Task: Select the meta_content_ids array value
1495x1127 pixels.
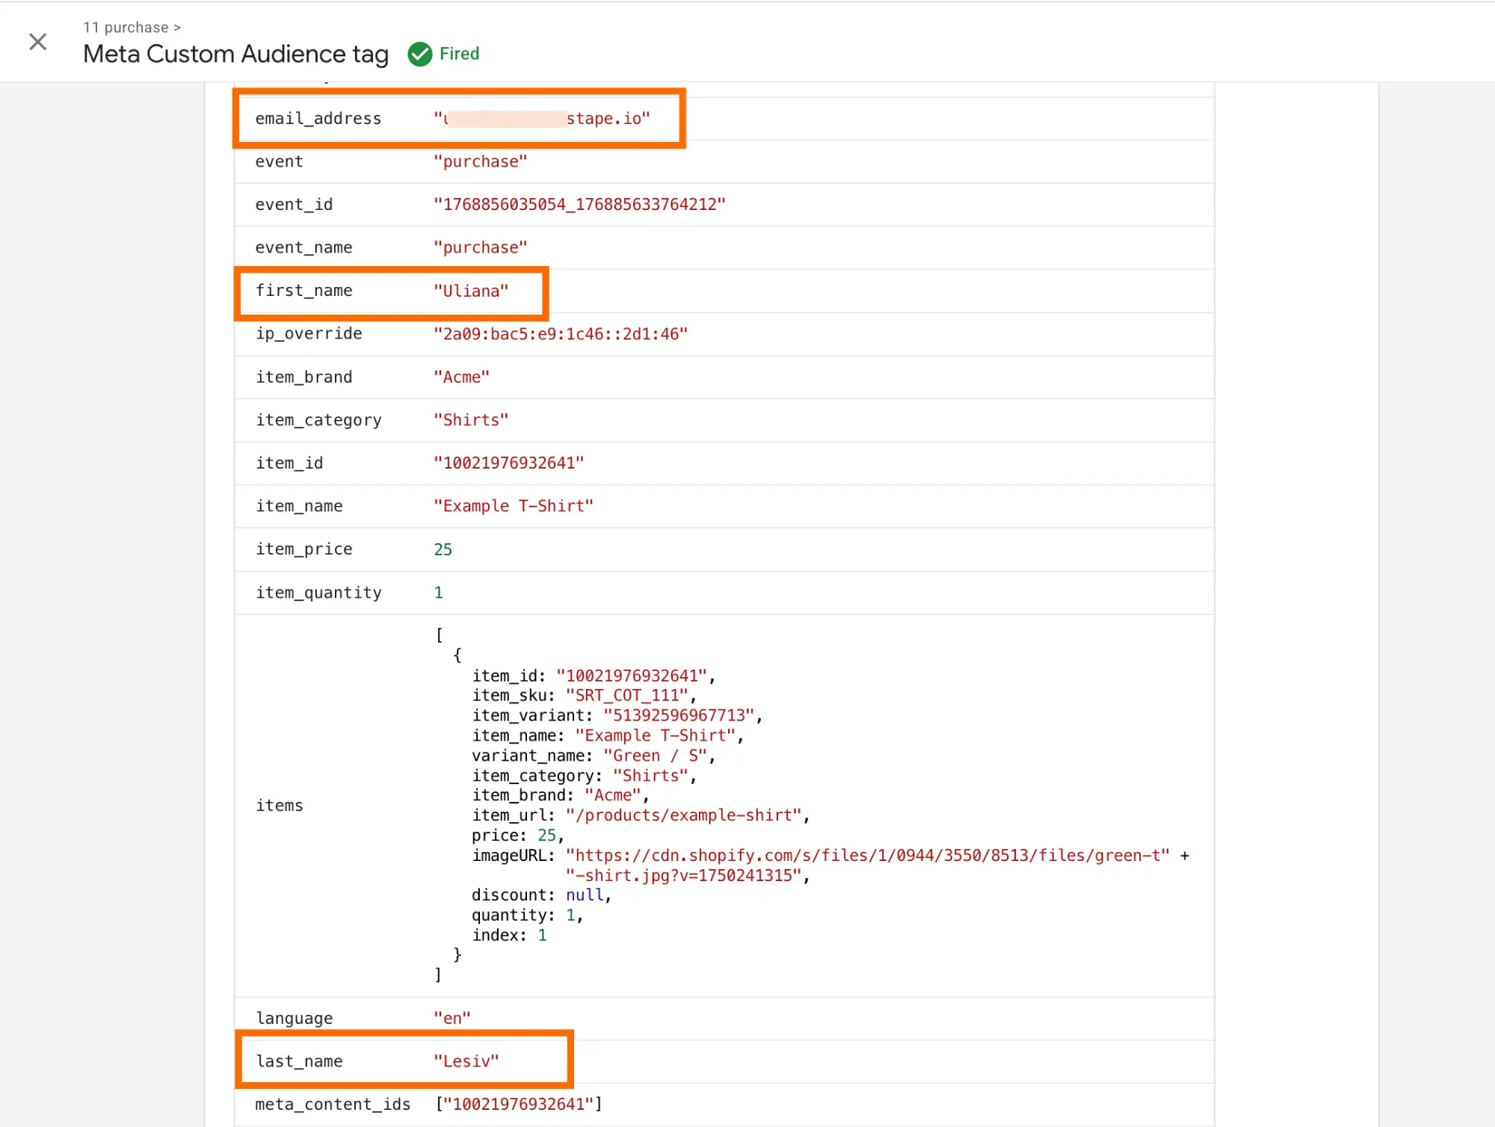Action: [519, 1105]
